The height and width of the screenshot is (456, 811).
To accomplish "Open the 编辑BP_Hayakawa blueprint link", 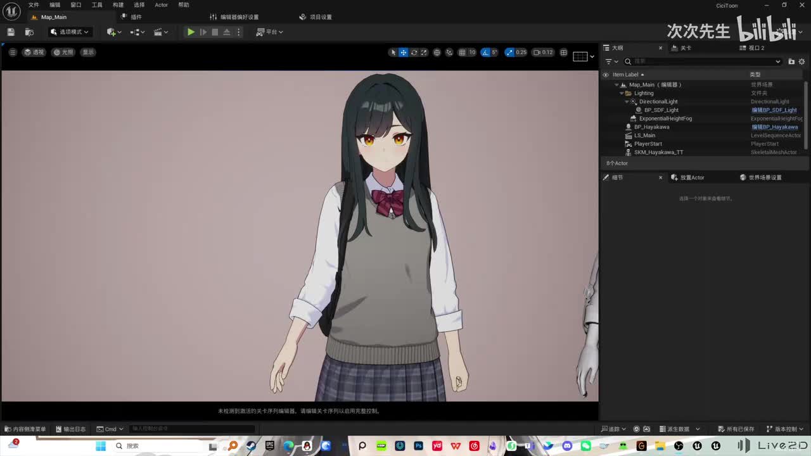I will [x=774, y=127].
